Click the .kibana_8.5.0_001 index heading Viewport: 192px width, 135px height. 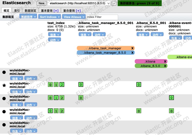pos(151,23)
